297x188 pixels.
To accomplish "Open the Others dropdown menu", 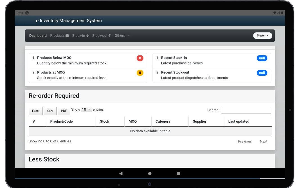I will (x=121, y=35).
